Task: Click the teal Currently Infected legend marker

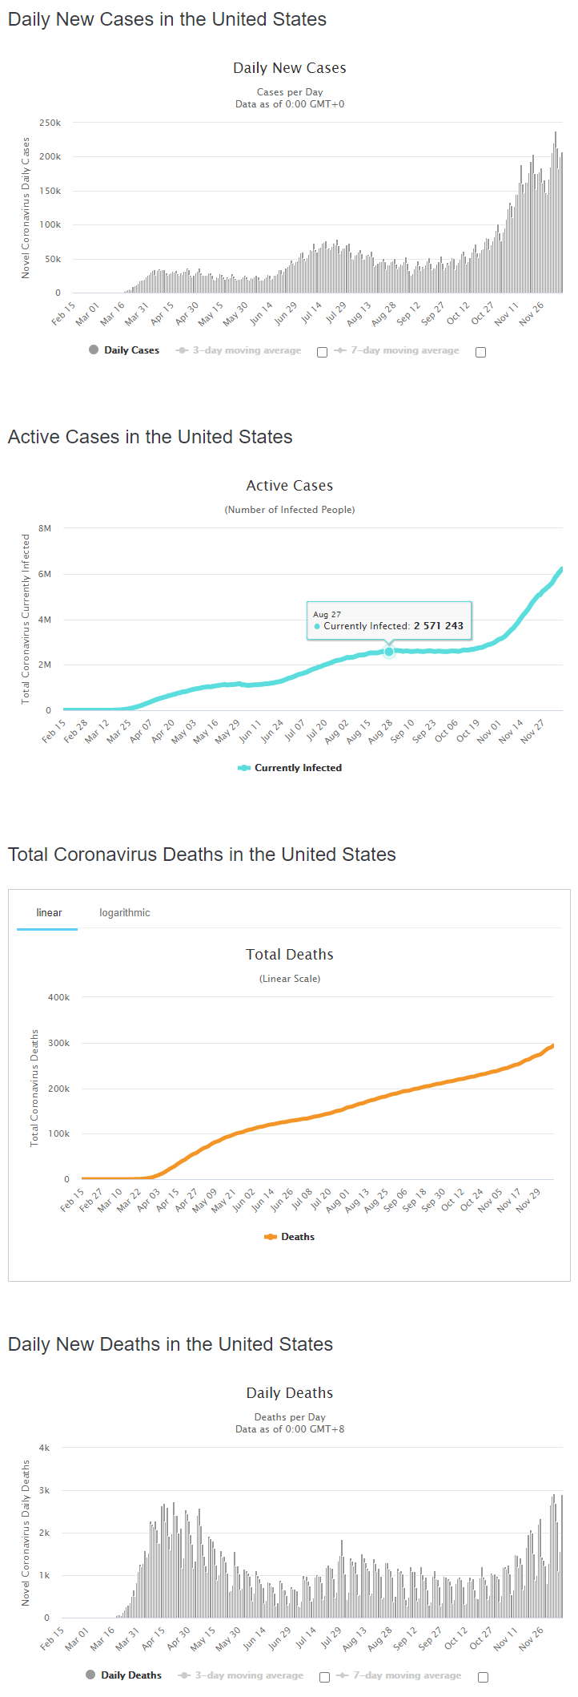Action: (x=244, y=768)
